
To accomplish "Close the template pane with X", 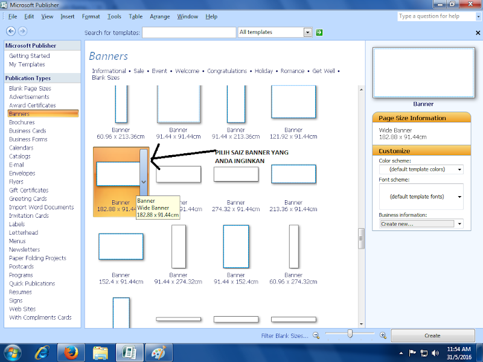I will (478, 33).
